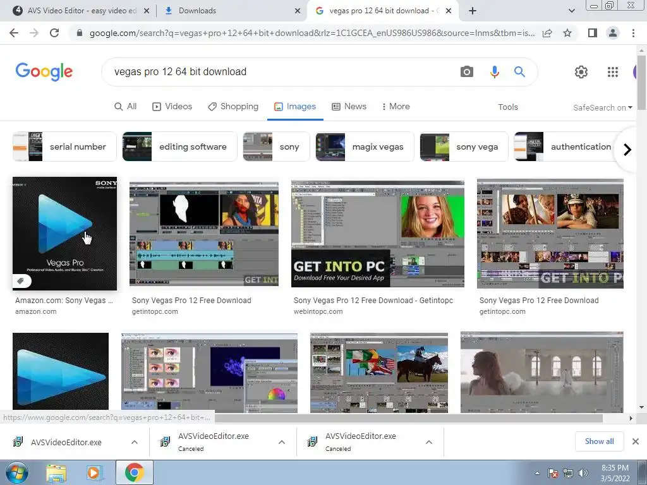Open the Shopping results tab
The width and height of the screenshot is (647, 485).
[233, 106]
